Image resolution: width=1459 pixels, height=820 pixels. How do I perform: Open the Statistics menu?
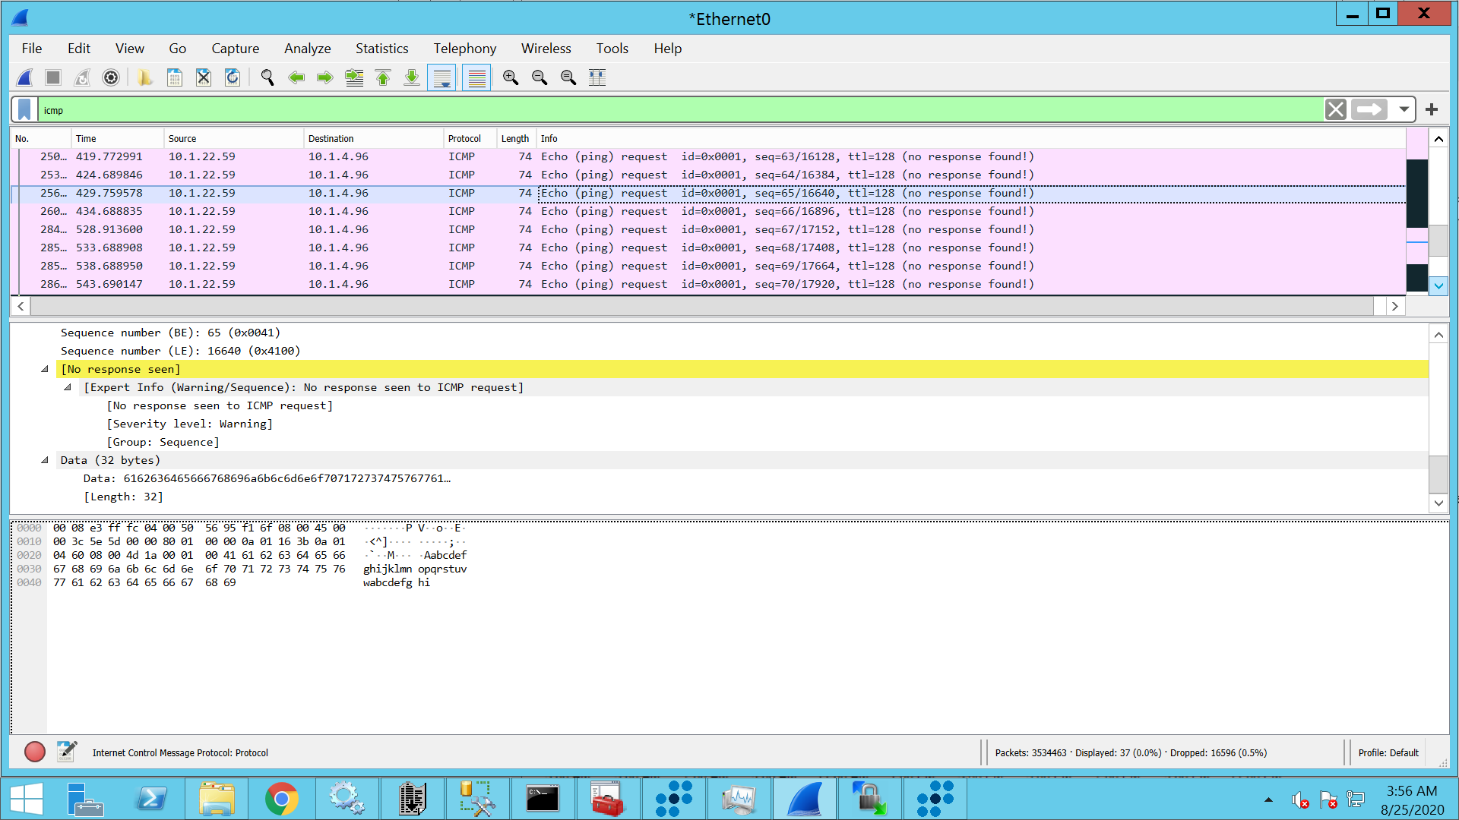[381, 49]
